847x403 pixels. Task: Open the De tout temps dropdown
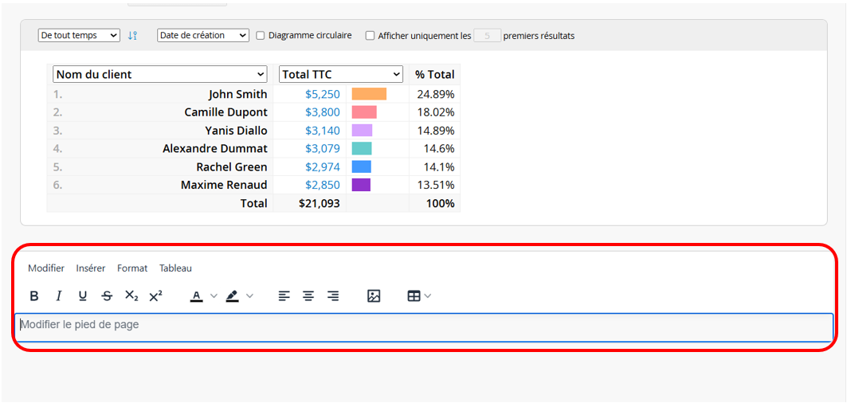pyautogui.click(x=79, y=35)
